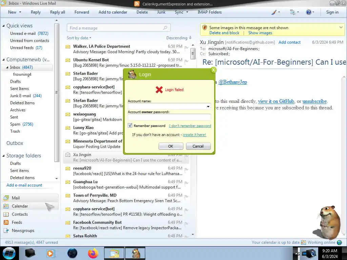This screenshot has height=260, width=347.
Task: Click the Contacts shortcut icon
Action: 6,214
